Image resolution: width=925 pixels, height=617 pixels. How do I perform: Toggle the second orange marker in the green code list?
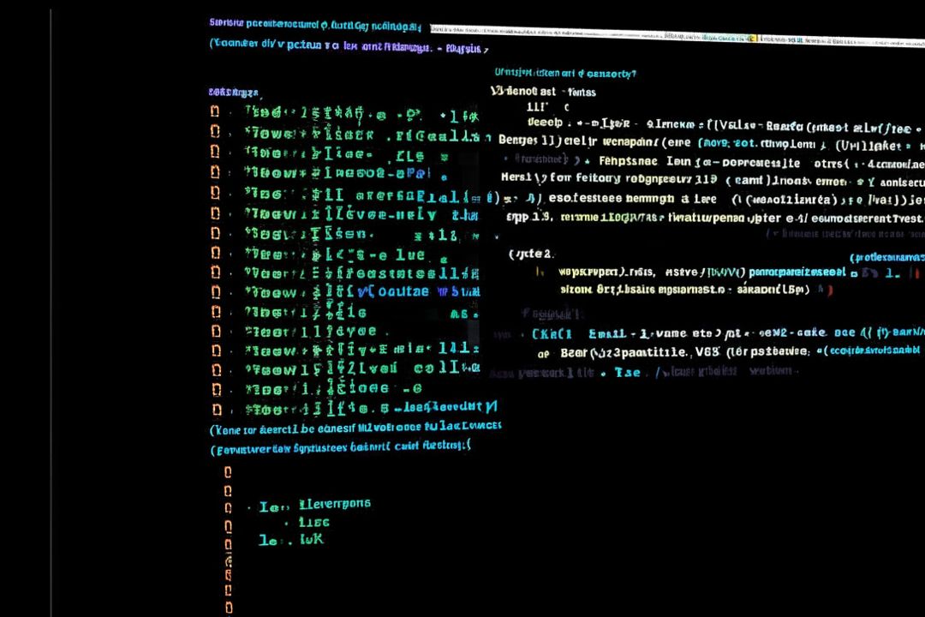click(x=216, y=132)
